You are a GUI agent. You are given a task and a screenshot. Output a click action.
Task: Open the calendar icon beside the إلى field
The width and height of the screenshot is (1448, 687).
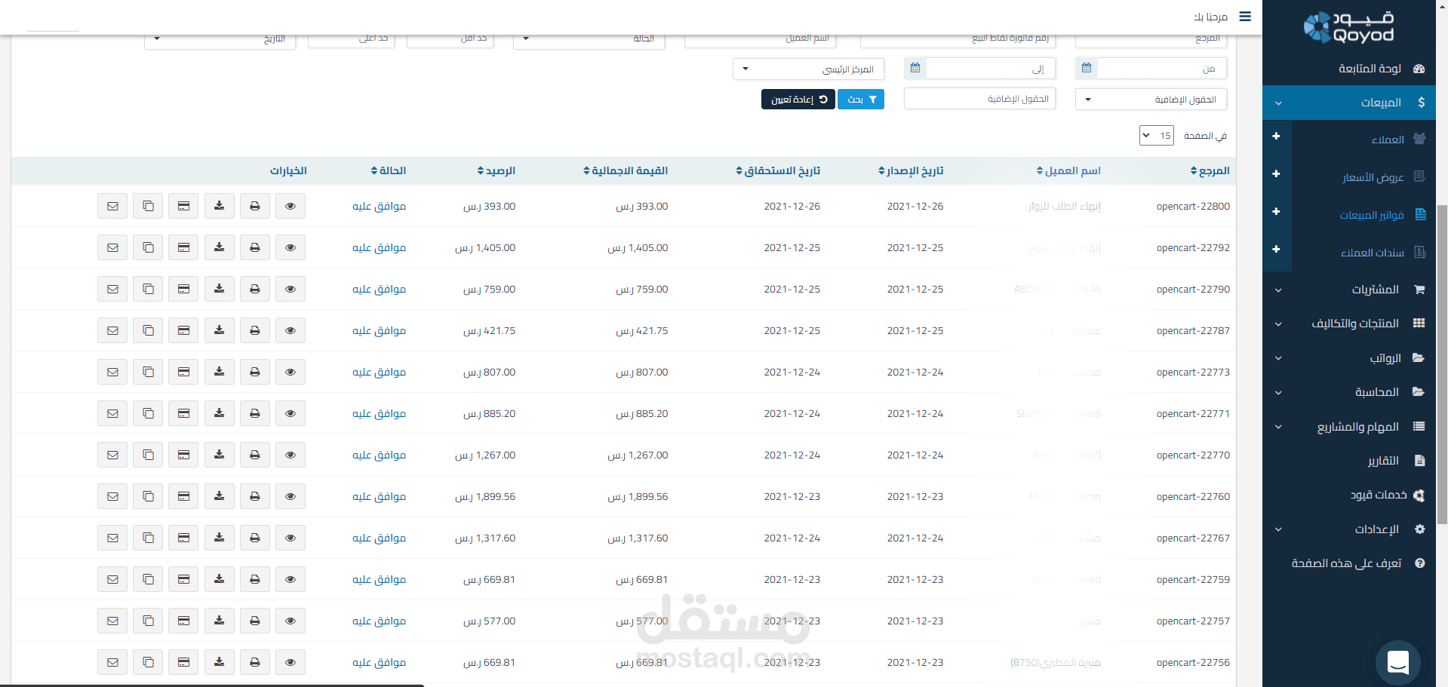coord(915,68)
